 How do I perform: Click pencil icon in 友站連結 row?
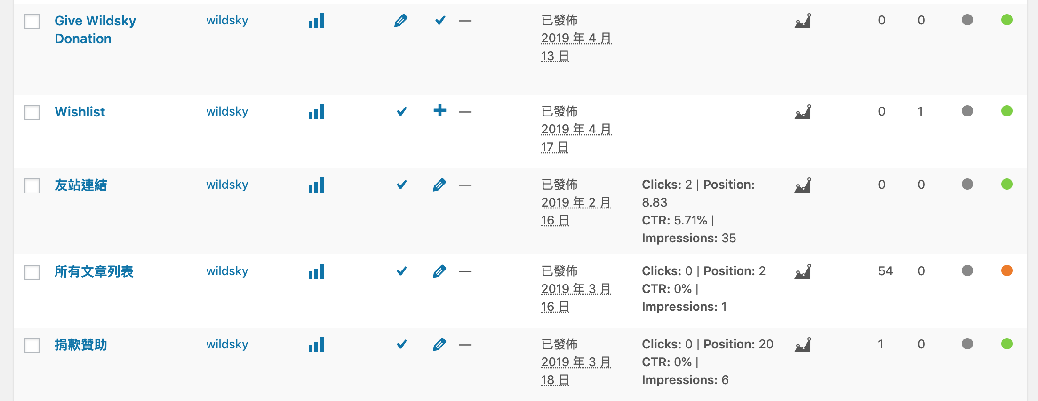[439, 185]
